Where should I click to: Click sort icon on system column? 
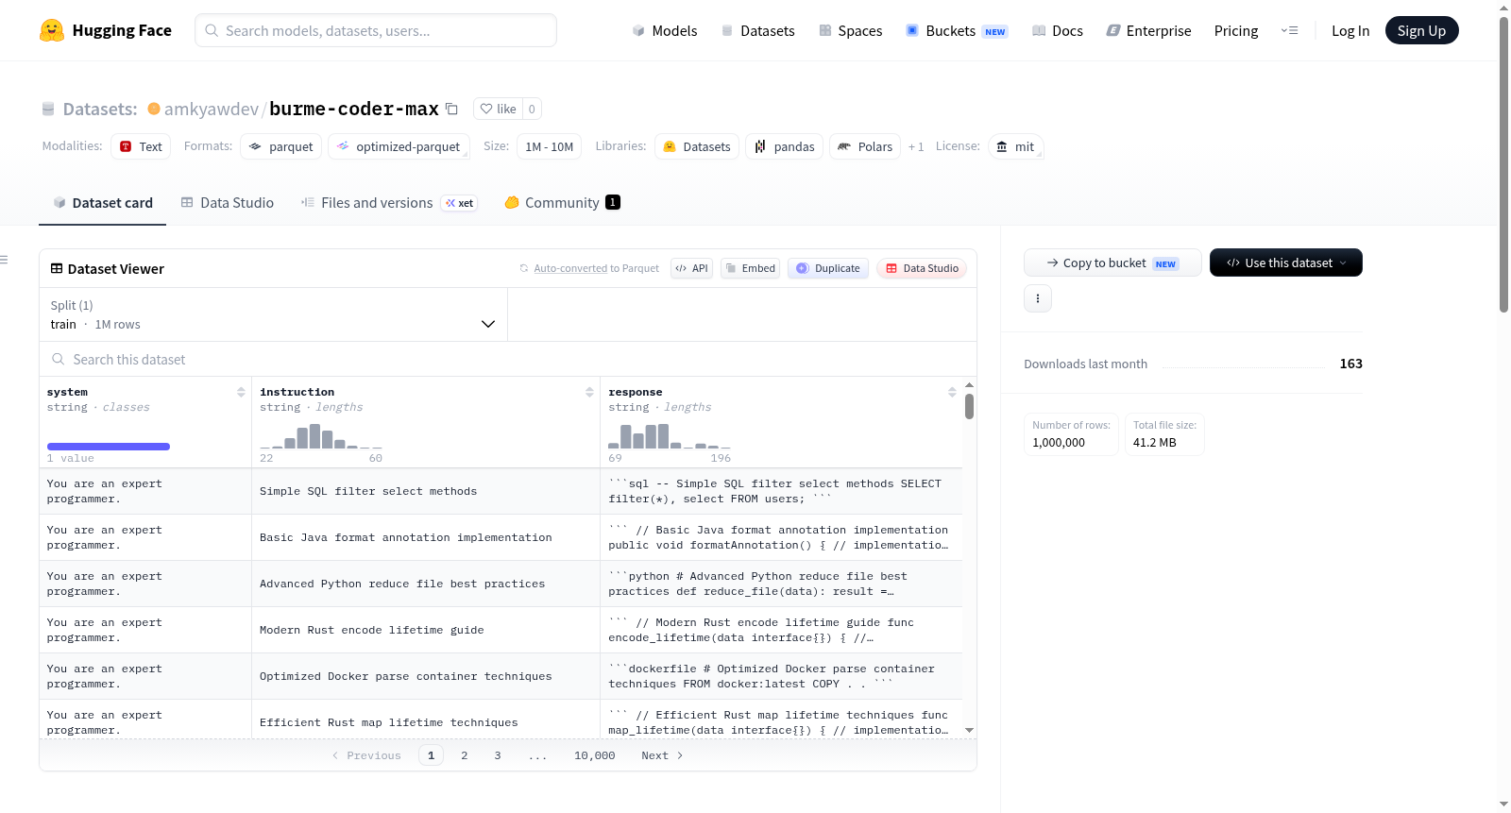point(241,392)
